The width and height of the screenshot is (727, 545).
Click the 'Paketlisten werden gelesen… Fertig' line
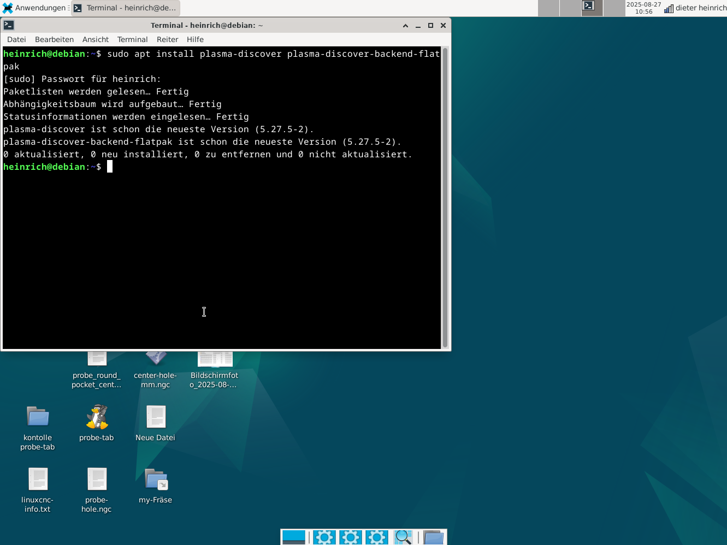[x=96, y=91]
